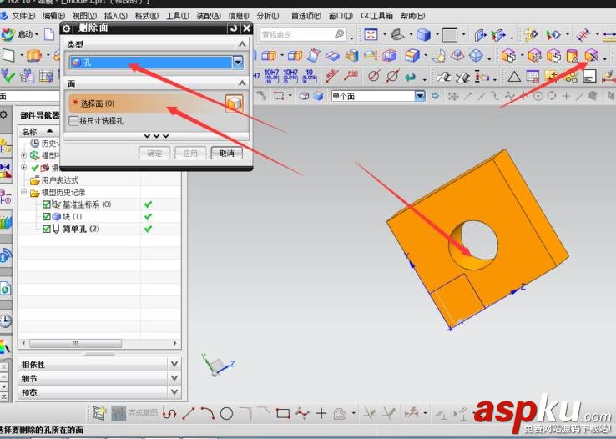Image resolution: width=616 pixels, height=439 pixels.
Task: Select the Studio Spline sketch tool
Action: pyautogui.click(x=302, y=413)
